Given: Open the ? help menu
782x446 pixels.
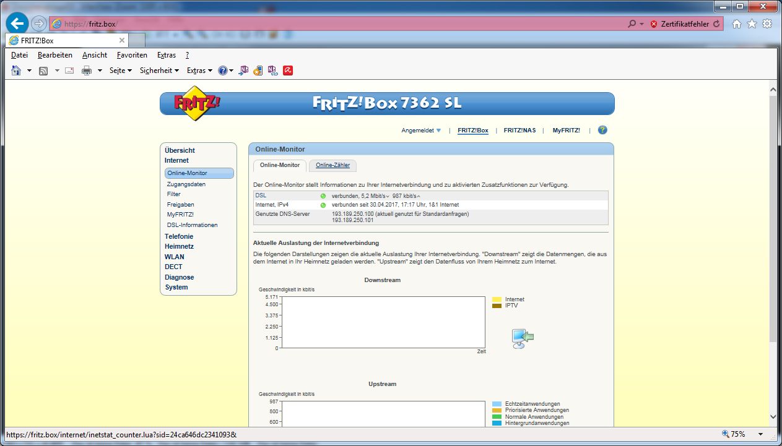Looking at the screenshot, I should 187,55.
